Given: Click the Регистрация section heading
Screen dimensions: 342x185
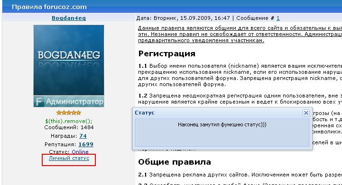Looking at the screenshot, I should 167,53.
